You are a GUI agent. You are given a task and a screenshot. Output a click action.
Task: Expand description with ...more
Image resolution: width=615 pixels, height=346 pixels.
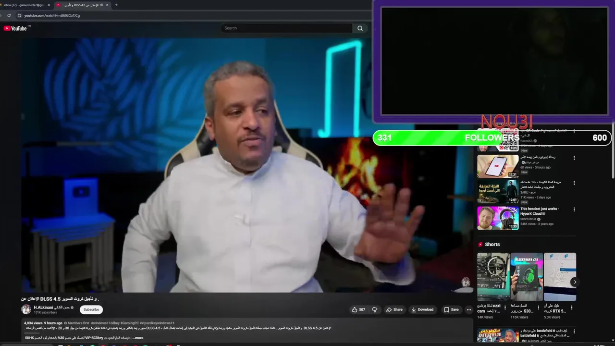tap(137, 338)
